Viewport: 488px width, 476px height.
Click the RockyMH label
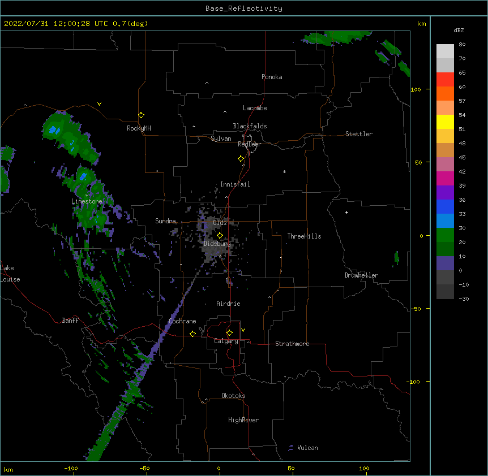coord(139,128)
